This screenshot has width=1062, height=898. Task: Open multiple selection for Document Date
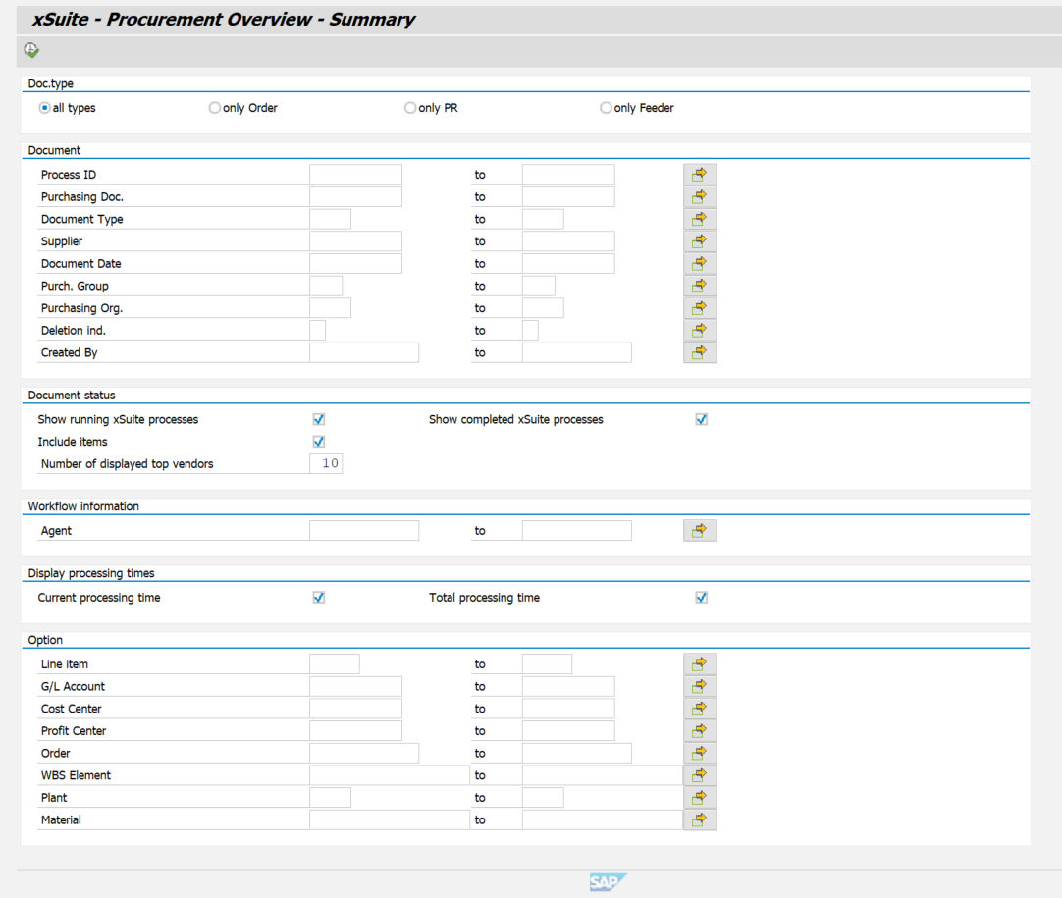(700, 263)
